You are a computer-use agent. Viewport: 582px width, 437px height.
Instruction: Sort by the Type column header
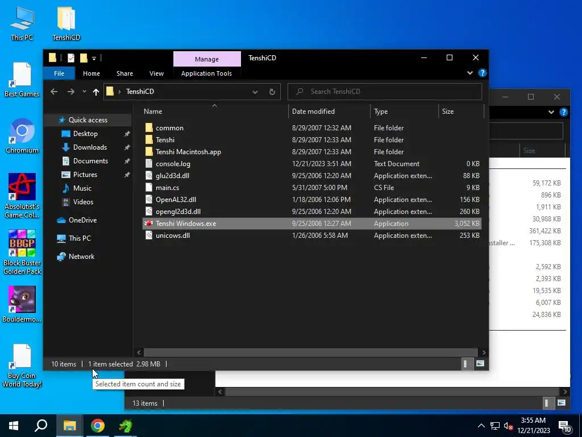pyautogui.click(x=404, y=112)
